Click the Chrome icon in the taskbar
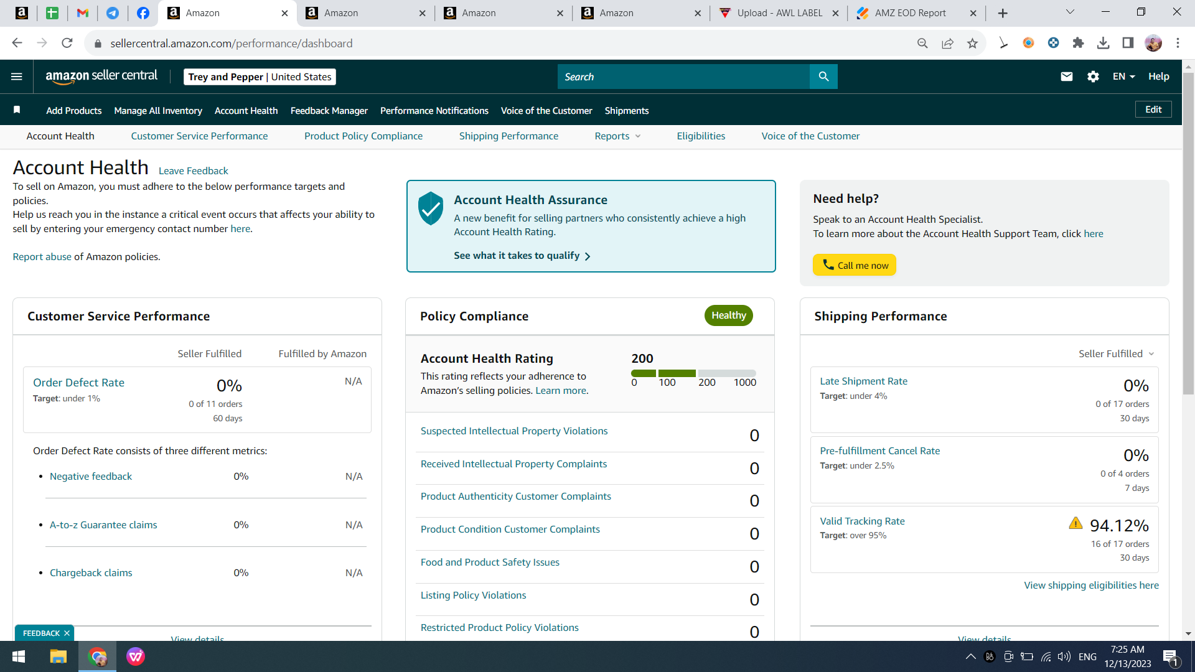This screenshot has width=1195, height=672. point(97,656)
